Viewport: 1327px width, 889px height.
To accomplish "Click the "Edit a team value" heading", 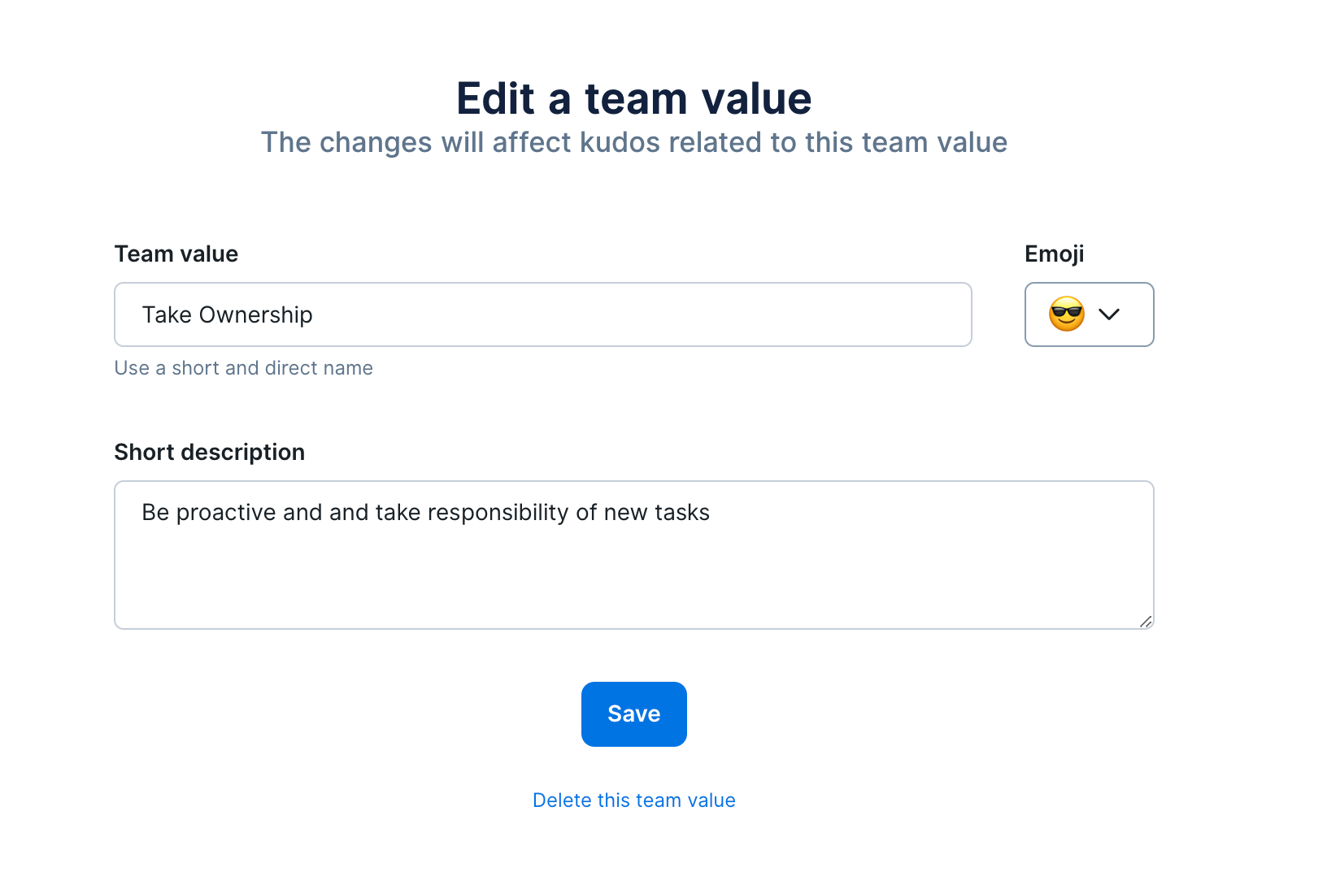I will pyautogui.click(x=633, y=99).
